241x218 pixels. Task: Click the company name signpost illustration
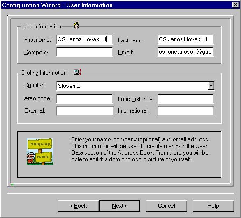[x=40, y=152]
